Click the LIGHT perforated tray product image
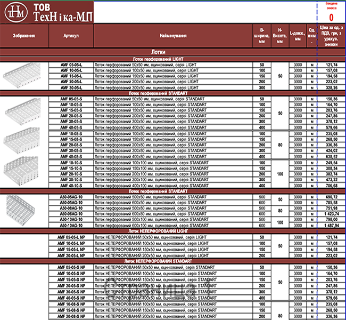 22,76
